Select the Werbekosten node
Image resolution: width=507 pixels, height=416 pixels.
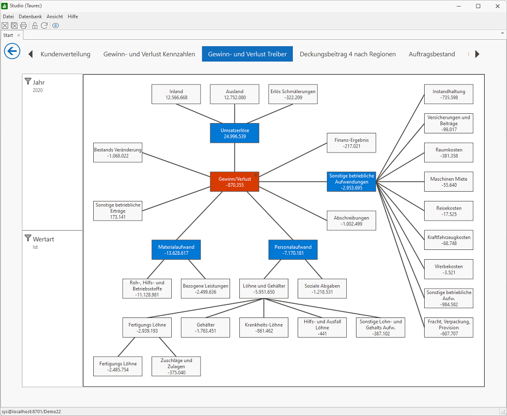pos(449,270)
